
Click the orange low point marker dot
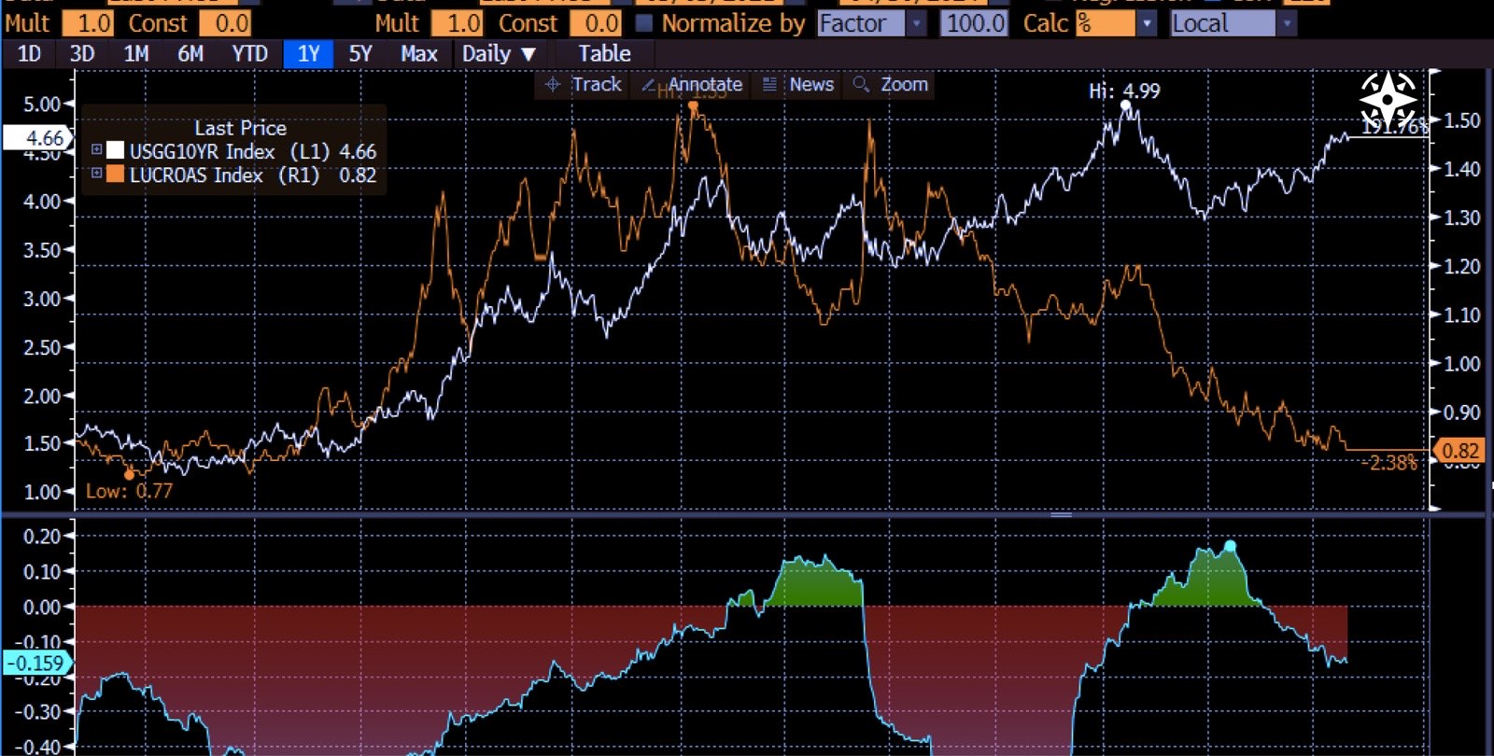click(129, 475)
